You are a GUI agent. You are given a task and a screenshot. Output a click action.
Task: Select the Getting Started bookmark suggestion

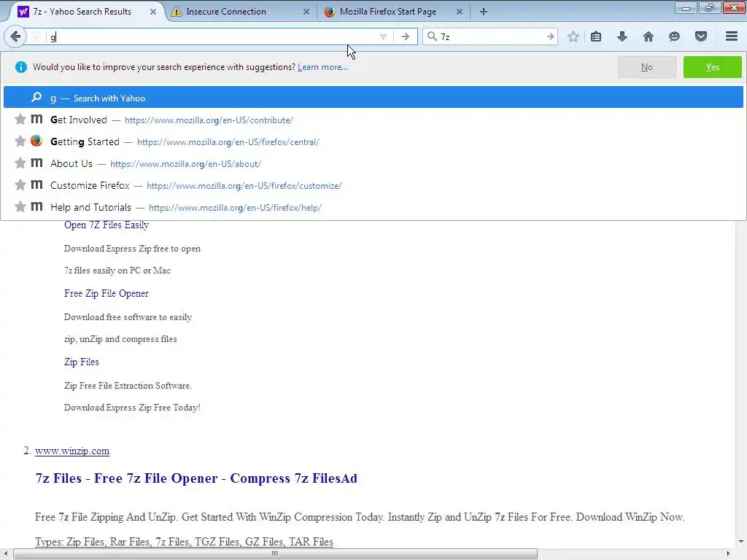click(x=373, y=142)
